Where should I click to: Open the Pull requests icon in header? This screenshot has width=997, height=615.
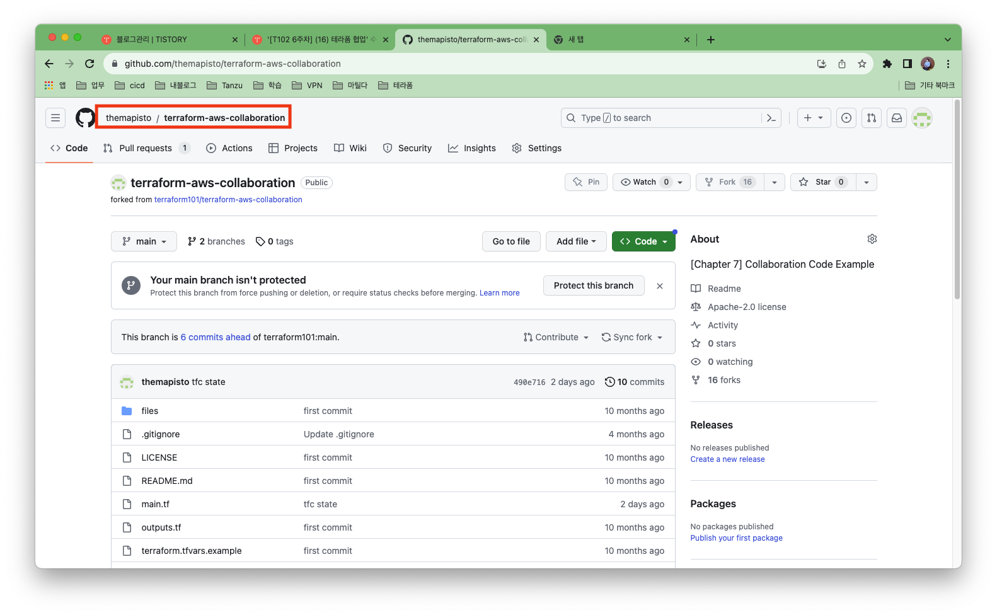[872, 118]
